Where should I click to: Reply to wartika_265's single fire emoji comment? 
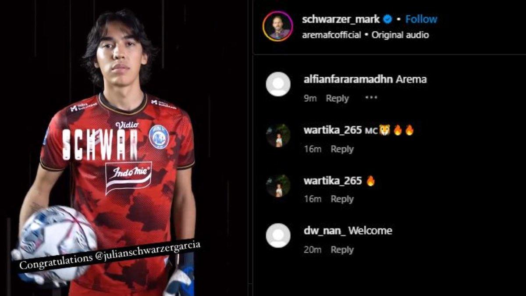(x=342, y=199)
